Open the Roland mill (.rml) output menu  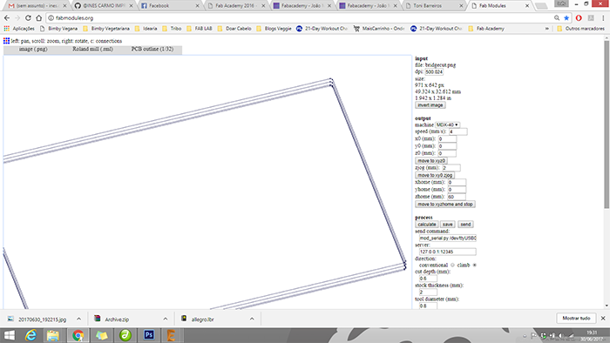pyautogui.click(x=92, y=50)
